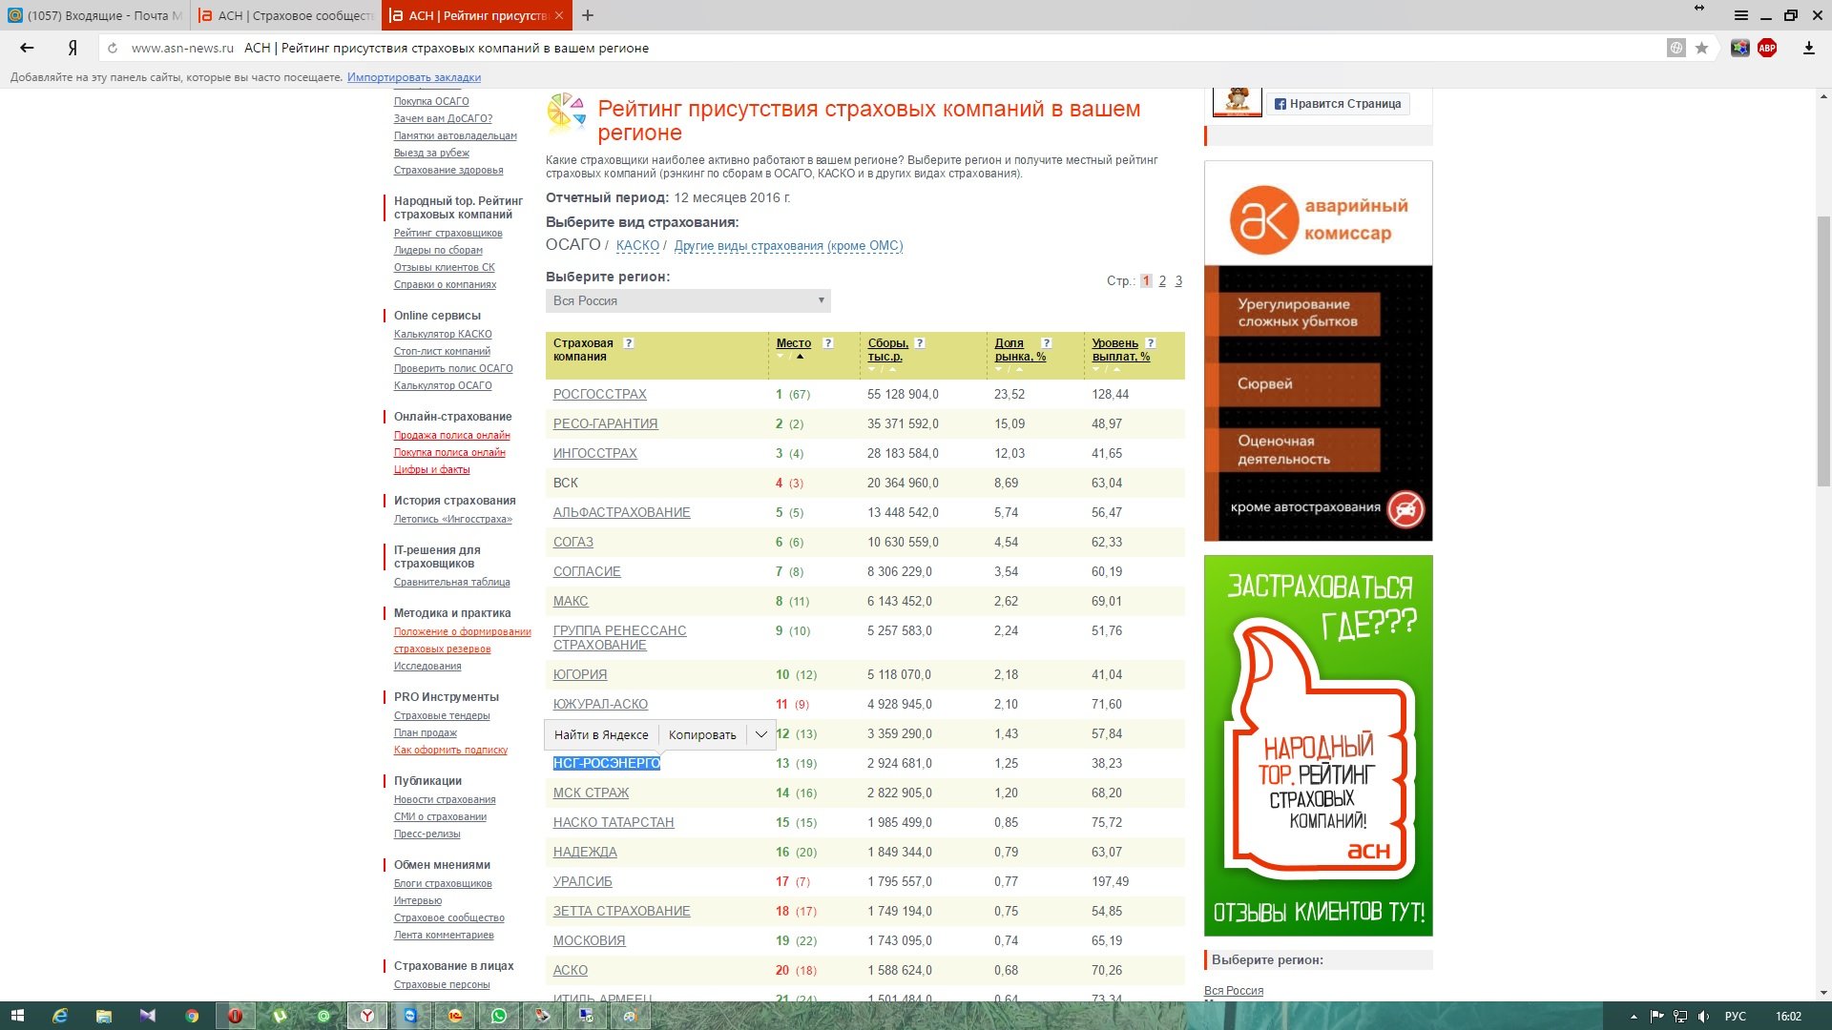Image resolution: width=1832 pixels, height=1030 pixels.
Task: Switch to the АСН Страховое сообщество tab
Action: (286, 15)
